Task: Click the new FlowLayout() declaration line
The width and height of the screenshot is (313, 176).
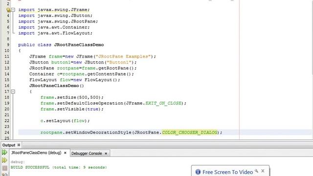Action: pos(75,80)
